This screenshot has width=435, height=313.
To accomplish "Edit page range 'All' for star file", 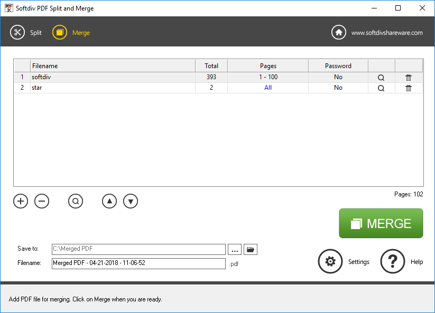I will pyautogui.click(x=268, y=88).
